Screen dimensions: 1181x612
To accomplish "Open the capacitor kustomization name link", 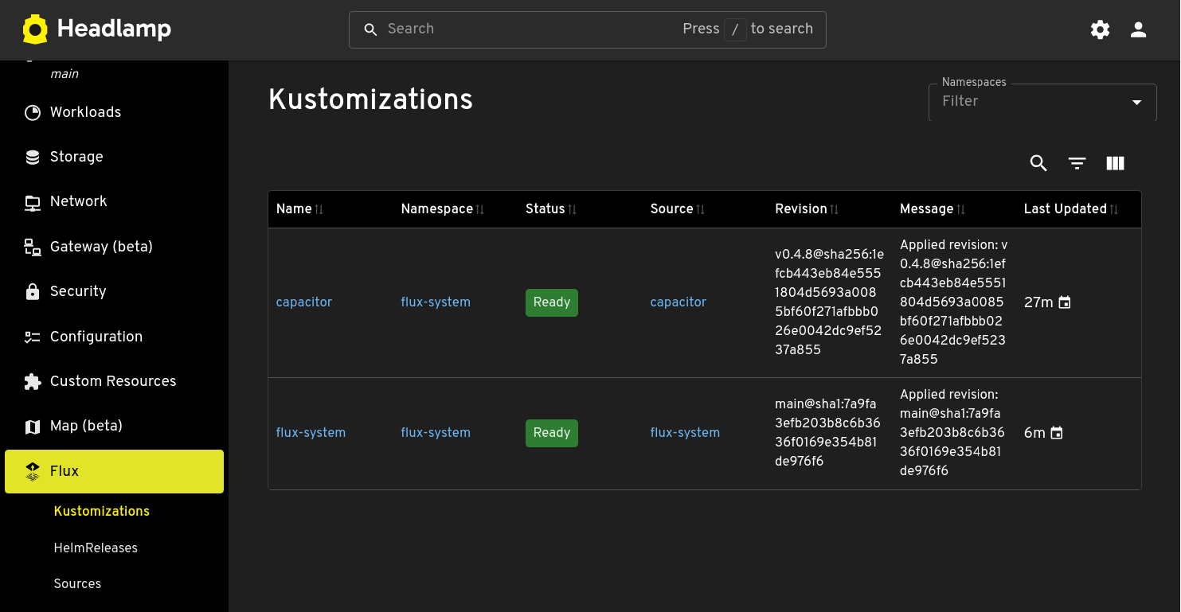I will pyautogui.click(x=303, y=302).
